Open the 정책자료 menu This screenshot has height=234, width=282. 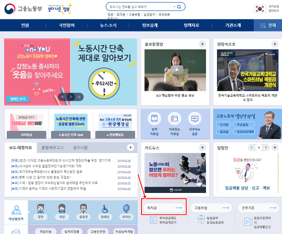191,25
